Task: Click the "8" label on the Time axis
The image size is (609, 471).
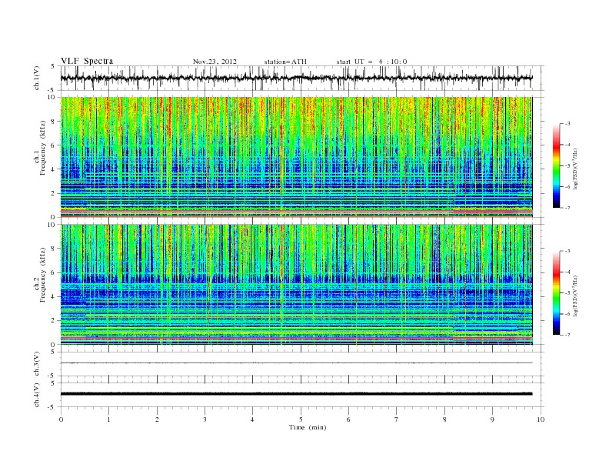Action: coord(444,419)
